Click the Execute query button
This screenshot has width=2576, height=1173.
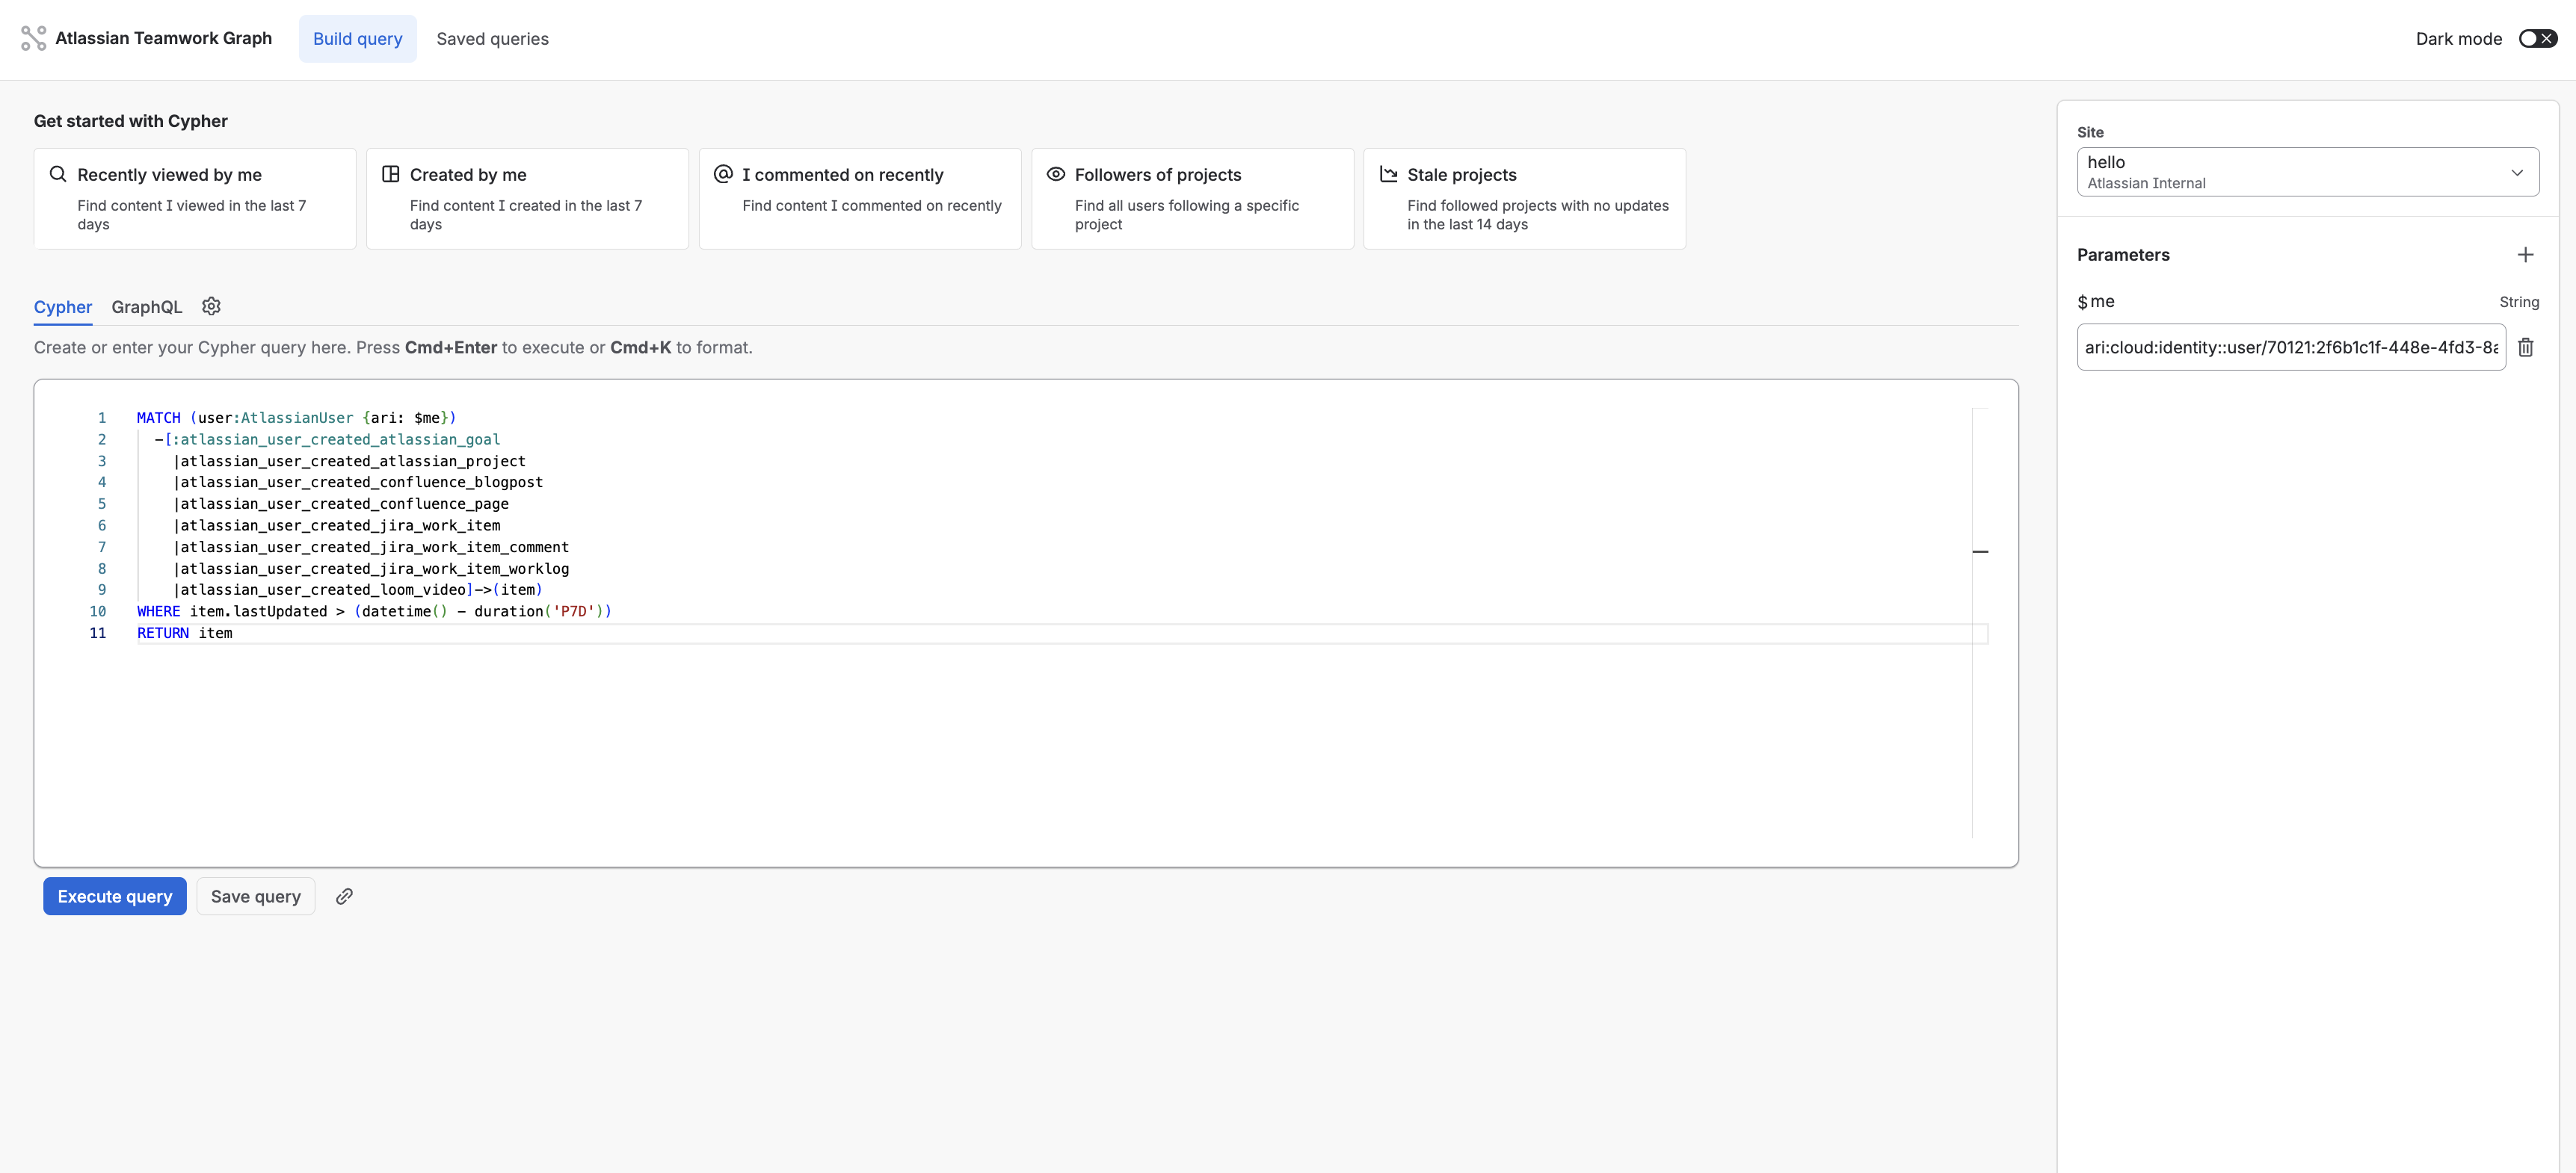[115, 897]
